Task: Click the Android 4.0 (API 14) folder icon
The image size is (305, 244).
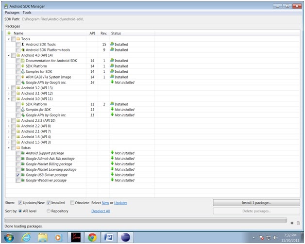Action: point(18,55)
